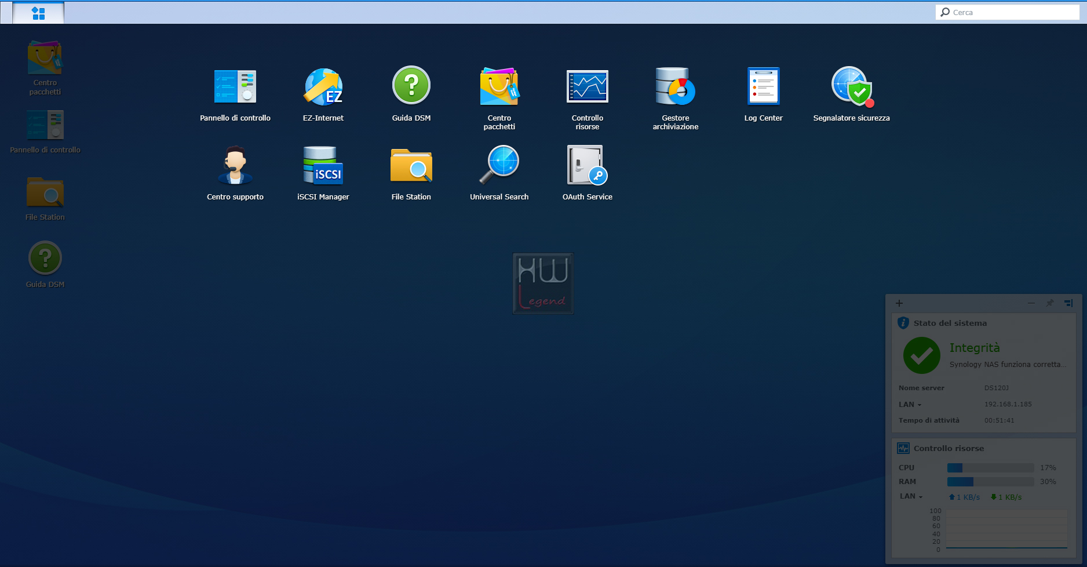Click the RAM 30% value
The image size is (1087, 567).
click(x=1048, y=482)
